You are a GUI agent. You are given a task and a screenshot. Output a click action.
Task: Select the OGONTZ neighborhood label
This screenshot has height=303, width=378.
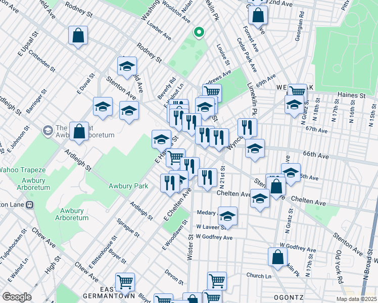[x=289, y=297]
